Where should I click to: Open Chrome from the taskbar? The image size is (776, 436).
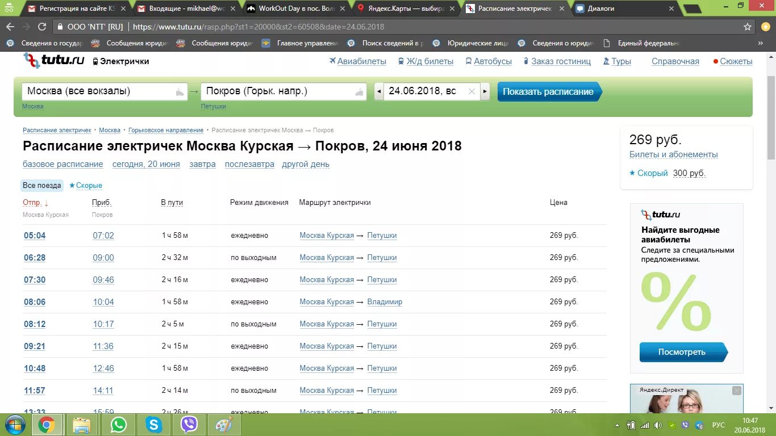coord(47,425)
